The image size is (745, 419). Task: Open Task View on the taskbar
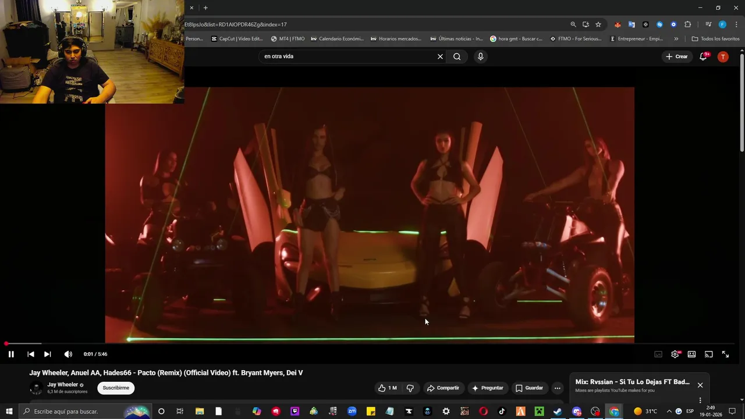point(180,411)
